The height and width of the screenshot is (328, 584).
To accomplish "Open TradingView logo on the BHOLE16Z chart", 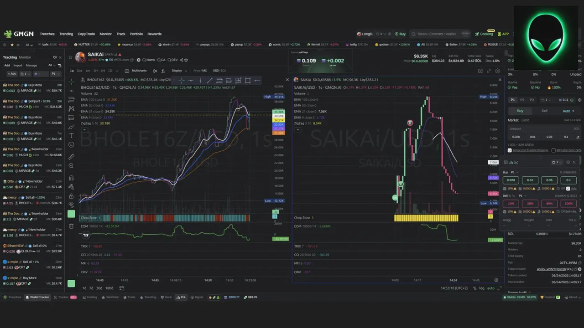I will click(85, 235).
